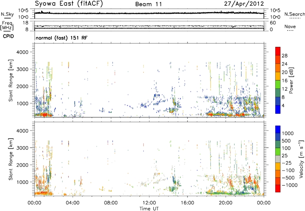This screenshot has width=305, height=211.
Task: Click the gray -25 to 25 velocity swatch
Action: point(278,159)
